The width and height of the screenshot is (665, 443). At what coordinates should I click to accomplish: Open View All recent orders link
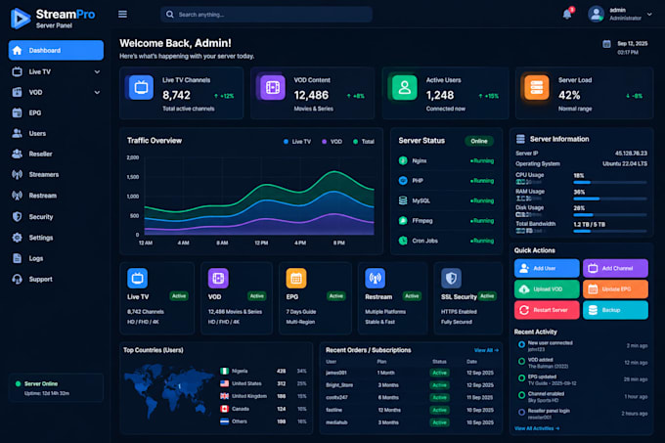click(486, 350)
